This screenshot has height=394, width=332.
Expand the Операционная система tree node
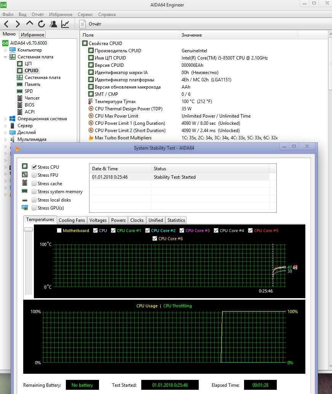5,119
